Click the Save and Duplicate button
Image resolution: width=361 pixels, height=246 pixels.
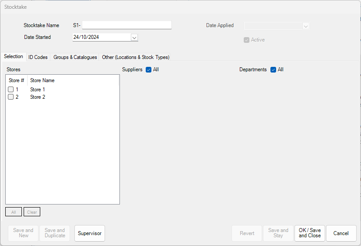pyautogui.click(x=55, y=233)
